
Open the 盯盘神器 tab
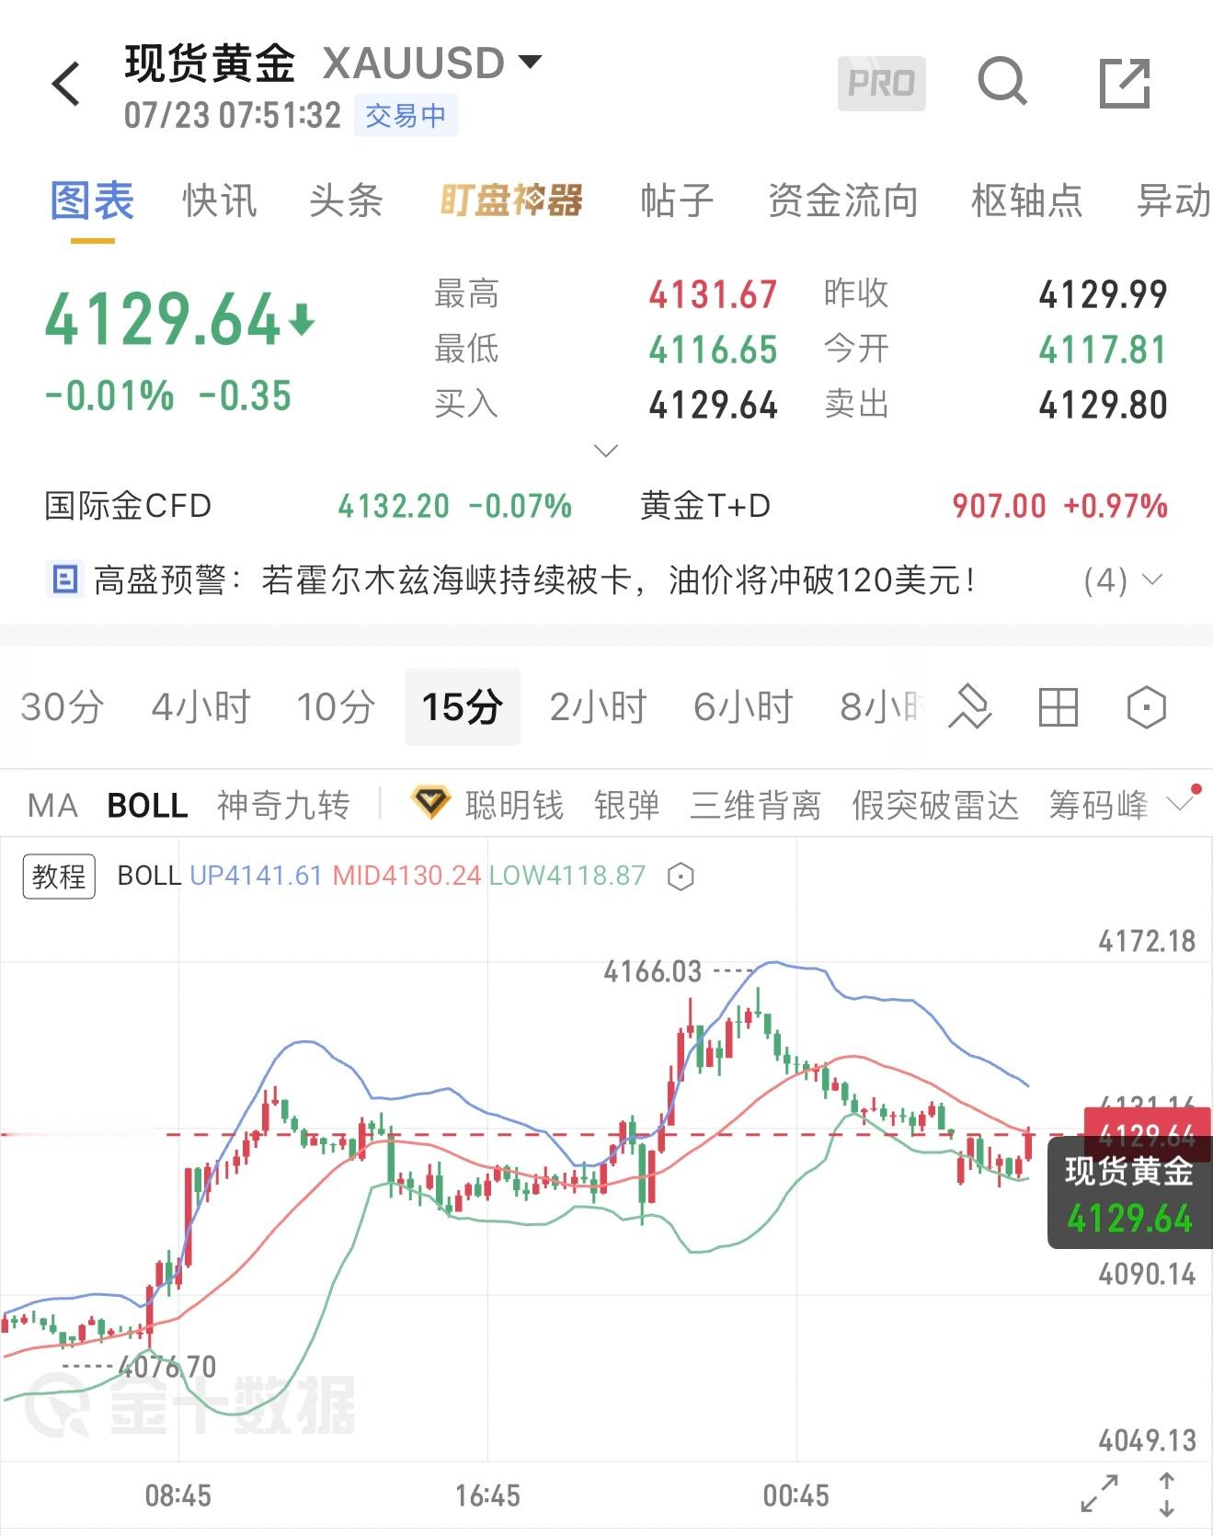pos(511,201)
